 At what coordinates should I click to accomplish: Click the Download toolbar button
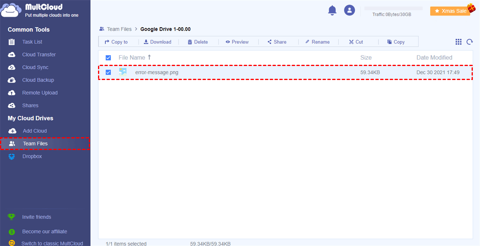coord(158,42)
